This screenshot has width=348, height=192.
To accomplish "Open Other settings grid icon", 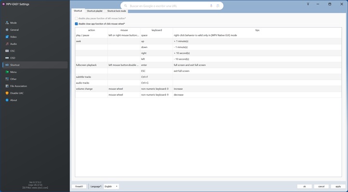I will [7, 79].
